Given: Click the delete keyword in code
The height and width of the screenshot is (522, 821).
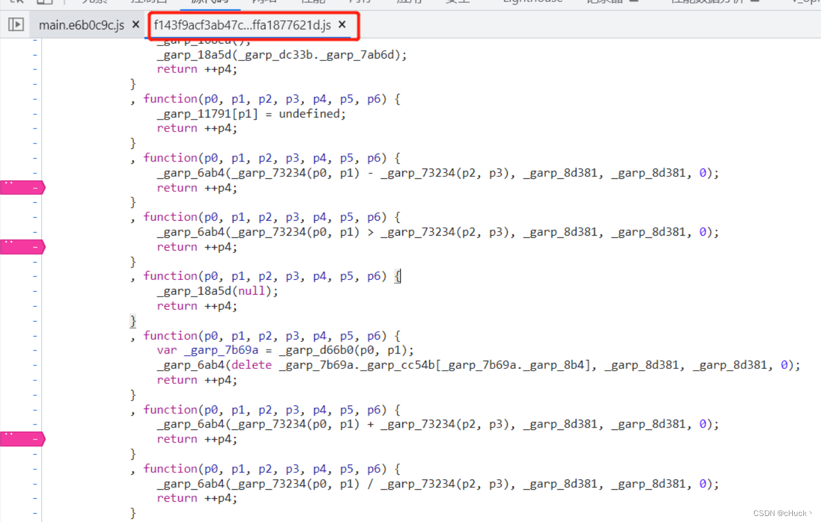Looking at the screenshot, I should (251, 365).
